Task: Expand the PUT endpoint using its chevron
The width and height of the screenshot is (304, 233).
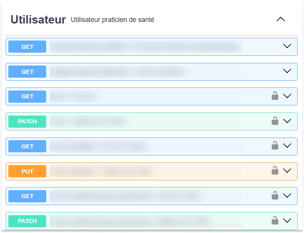Action: 287,170
